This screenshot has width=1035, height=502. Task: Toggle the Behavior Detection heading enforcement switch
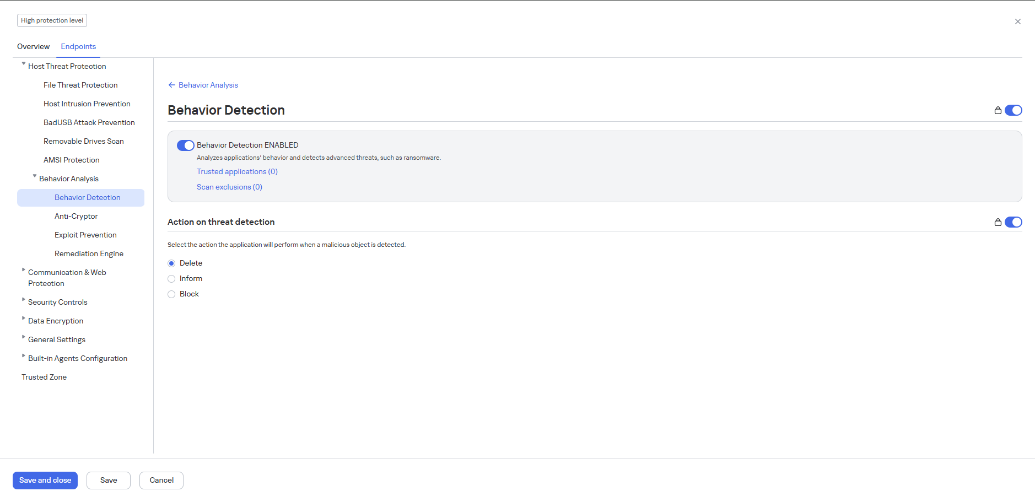(x=1013, y=111)
